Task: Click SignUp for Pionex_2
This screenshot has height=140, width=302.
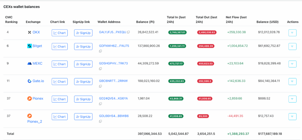Action: coord(83,116)
